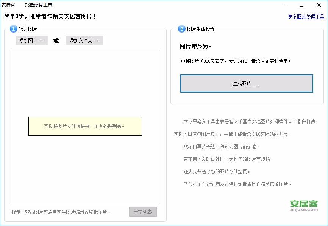
Task: Open the 更多图片处理工具 link
Action: point(306,17)
